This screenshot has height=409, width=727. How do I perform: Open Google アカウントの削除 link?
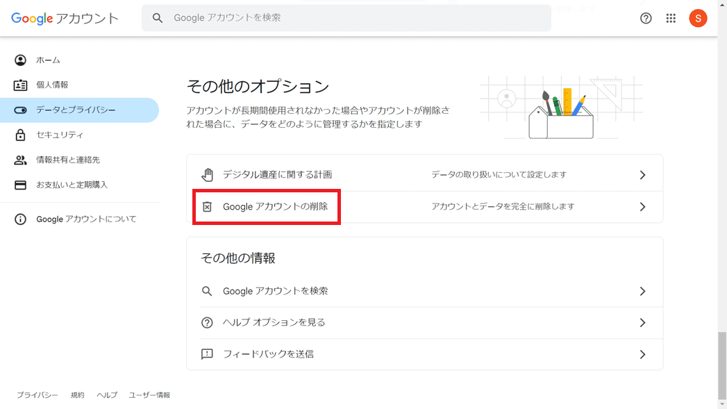[x=276, y=206]
